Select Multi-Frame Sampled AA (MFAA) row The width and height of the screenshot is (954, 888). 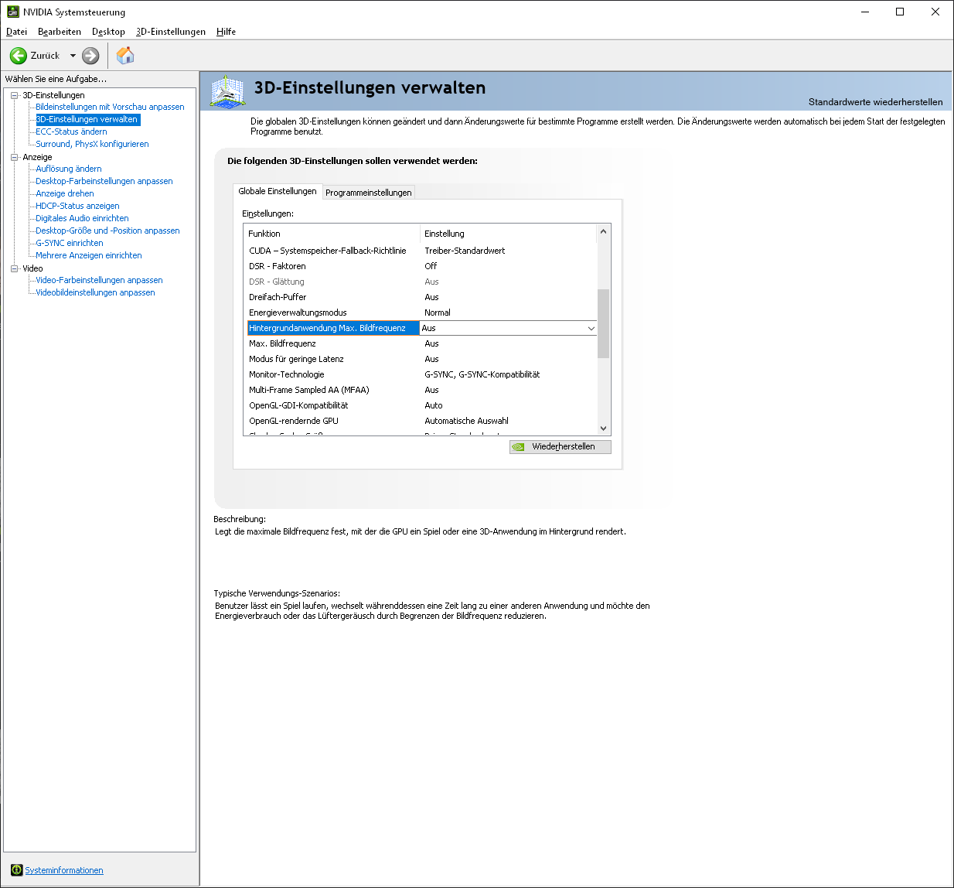click(421, 390)
